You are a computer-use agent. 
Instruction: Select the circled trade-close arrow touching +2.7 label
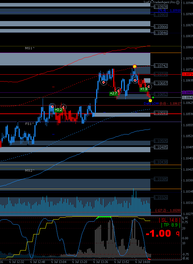(x=118, y=91)
